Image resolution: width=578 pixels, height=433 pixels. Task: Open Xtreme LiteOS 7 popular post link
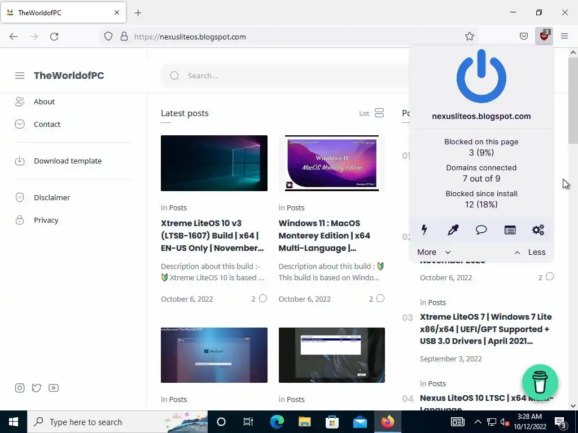coord(486,329)
